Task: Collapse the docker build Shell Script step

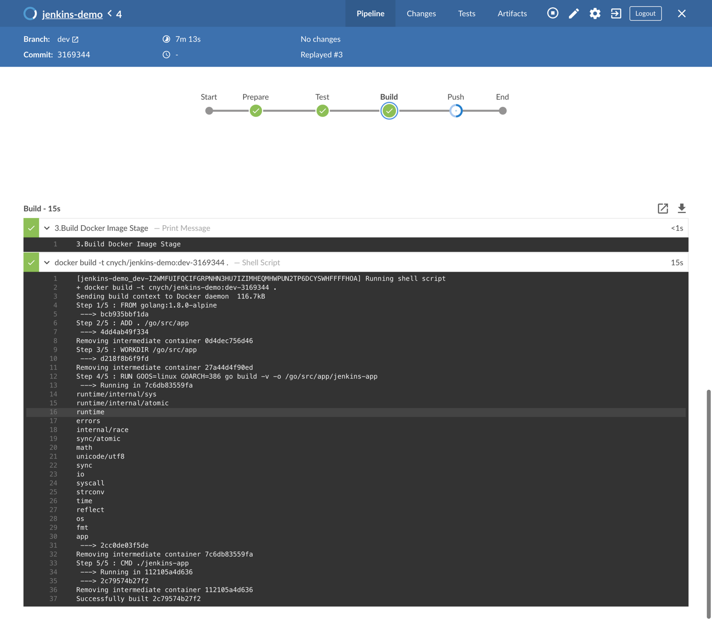Action: click(47, 262)
